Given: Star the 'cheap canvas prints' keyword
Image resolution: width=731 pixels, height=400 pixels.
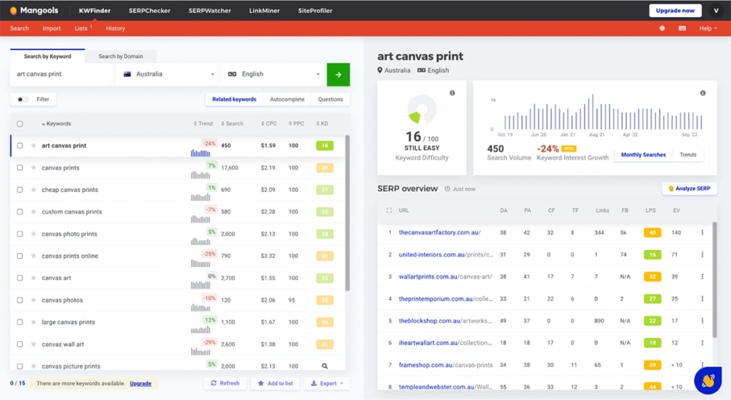Looking at the screenshot, I should (34, 190).
